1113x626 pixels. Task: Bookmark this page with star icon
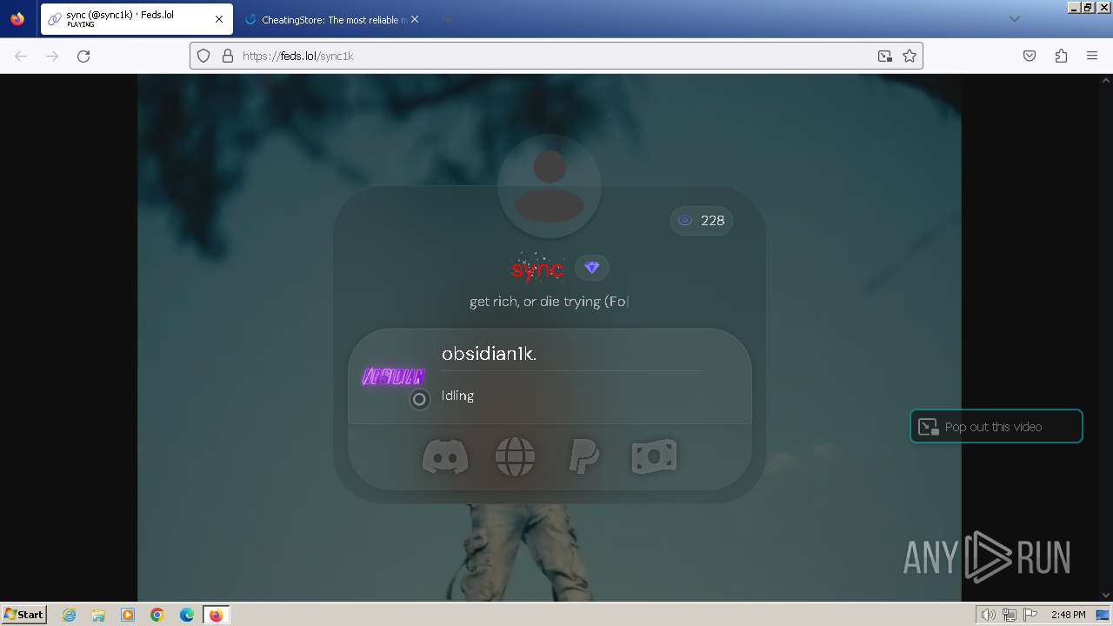910,56
